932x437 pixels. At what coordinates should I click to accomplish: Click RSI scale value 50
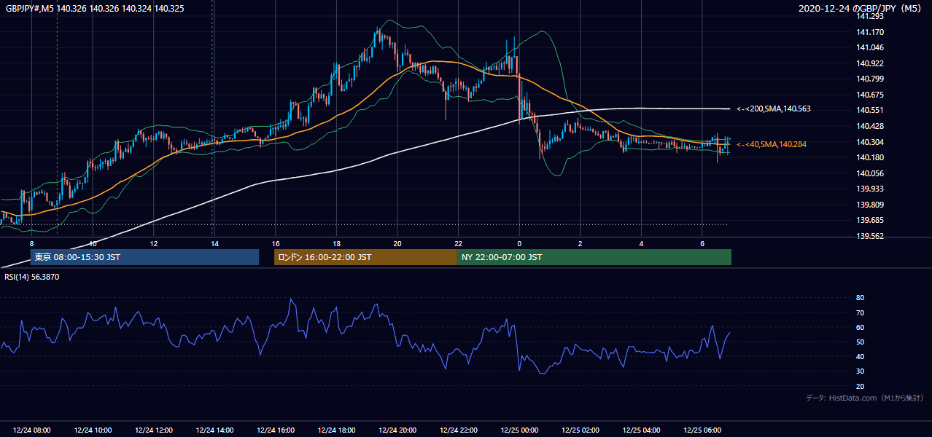pos(860,342)
